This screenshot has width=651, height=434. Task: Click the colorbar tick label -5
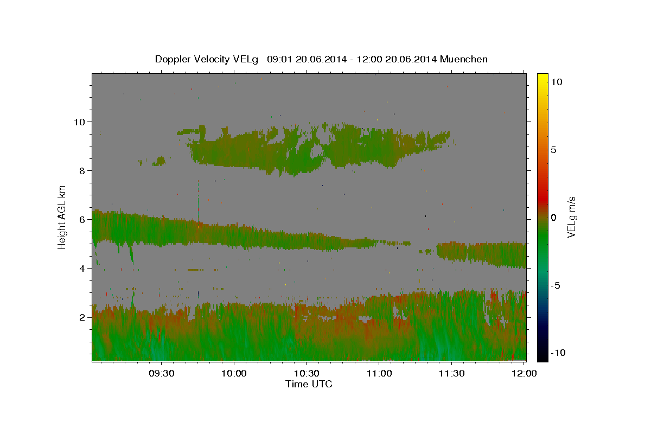556,285
